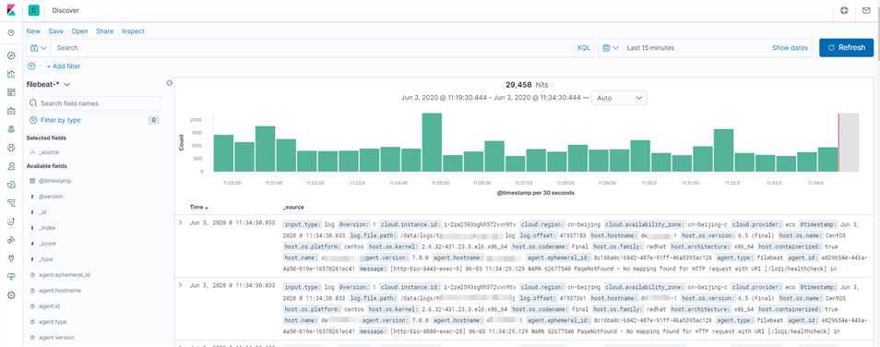The width and height of the screenshot is (880, 347).
Task: Select the _id field
Action: click(42, 212)
